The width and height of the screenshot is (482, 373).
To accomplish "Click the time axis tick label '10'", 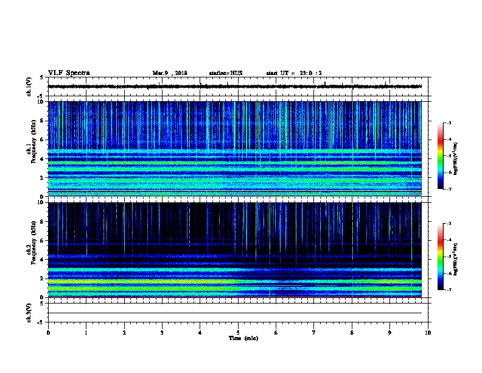I will tap(428, 333).
